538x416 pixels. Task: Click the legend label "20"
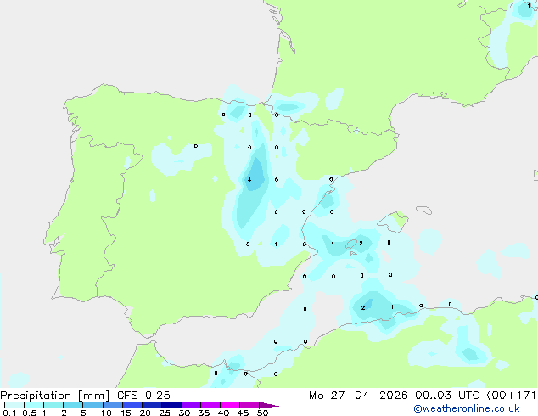(x=145, y=413)
